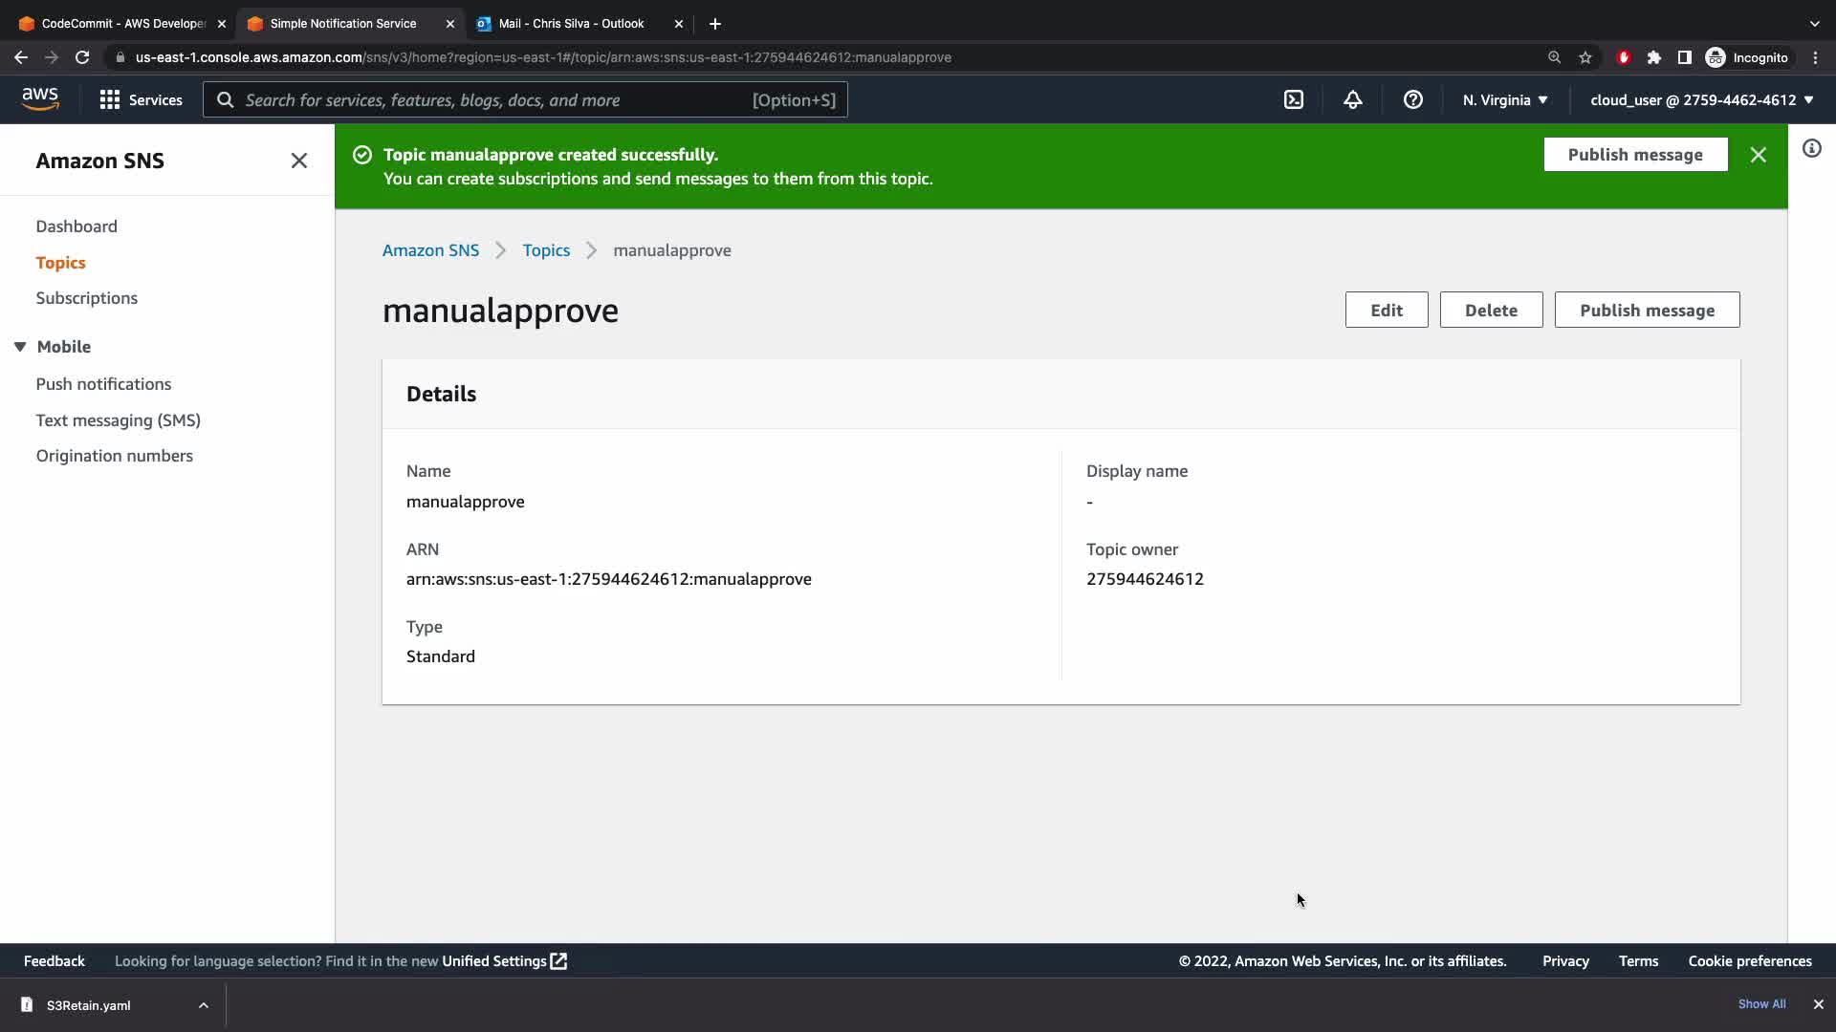The image size is (1836, 1032).
Task: Open browser extensions puzzle icon
Action: point(1654,57)
